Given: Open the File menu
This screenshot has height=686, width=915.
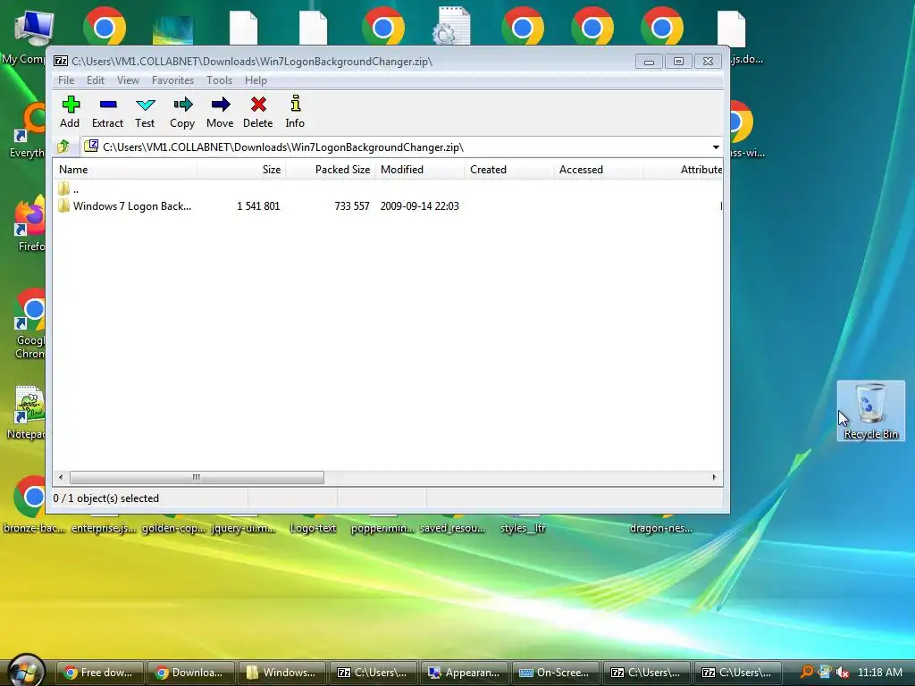Looking at the screenshot, I should tap(66, 80).
